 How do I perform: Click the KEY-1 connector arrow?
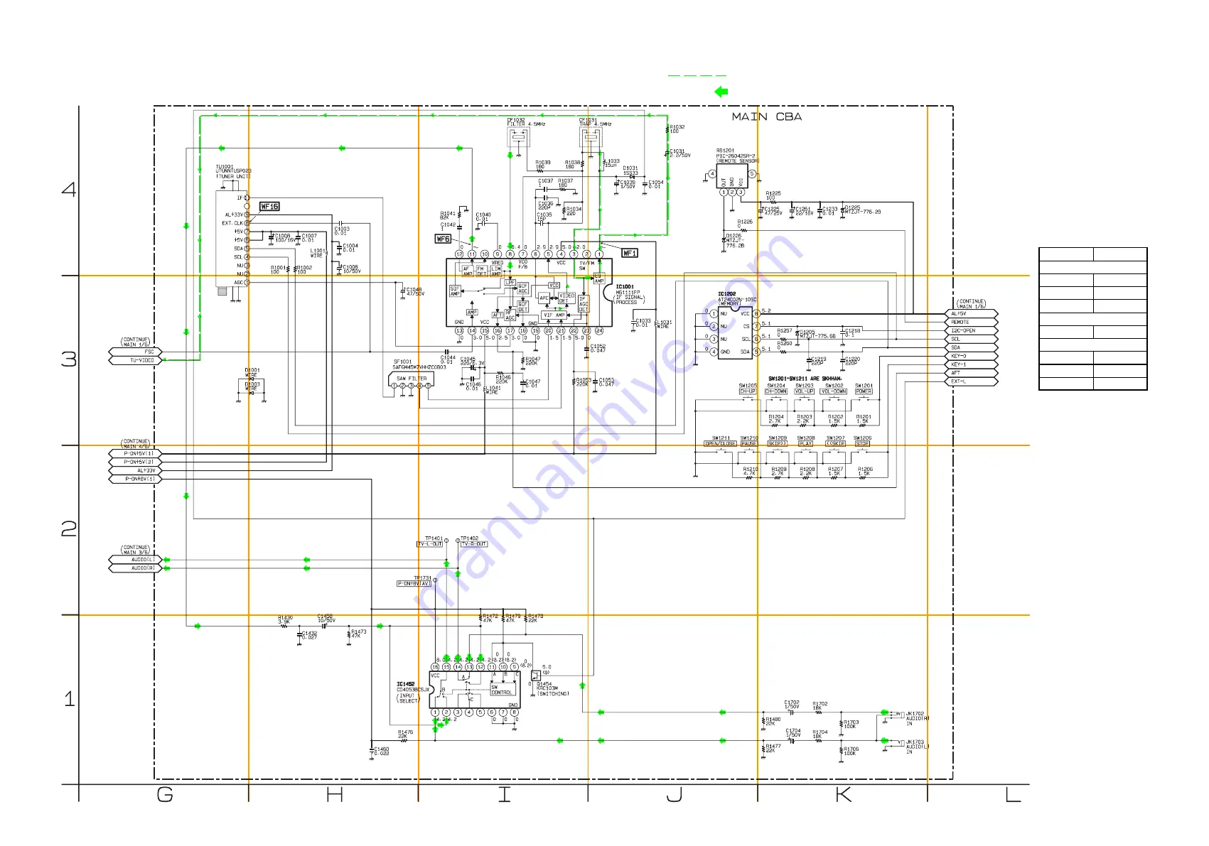click(972, 364)
